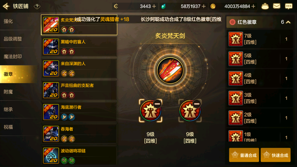This screenshot has width=297, height=167.
Task: Click the 普通合成 button
Action: [x=244, y=155]
